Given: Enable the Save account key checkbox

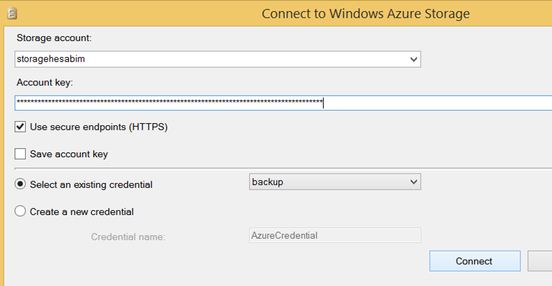Looking at the screenshot, I should 20,154.
